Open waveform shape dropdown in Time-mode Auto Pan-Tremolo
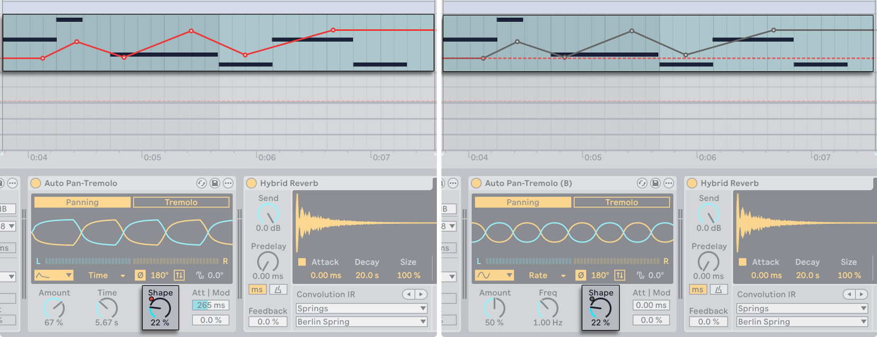The image size is (877, 337). [53, 275]
